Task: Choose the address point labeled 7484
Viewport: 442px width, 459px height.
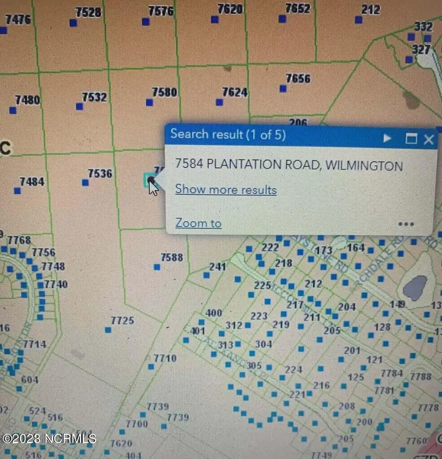Action: pyautogui.click(x=18, y=191)
